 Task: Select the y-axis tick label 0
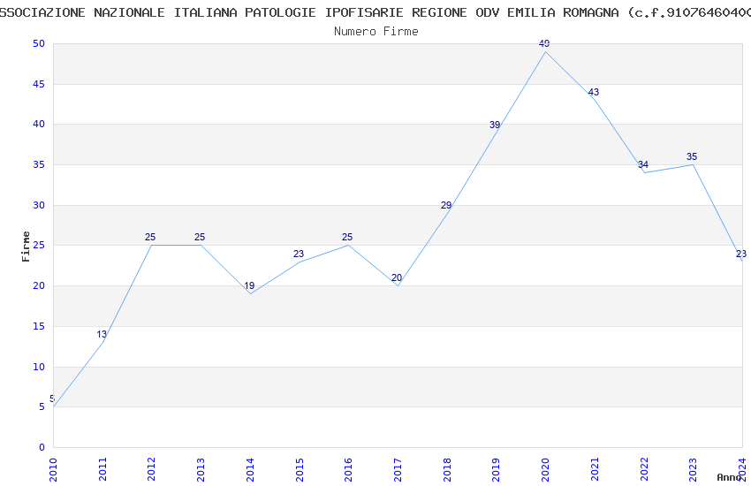click(42, 447)
